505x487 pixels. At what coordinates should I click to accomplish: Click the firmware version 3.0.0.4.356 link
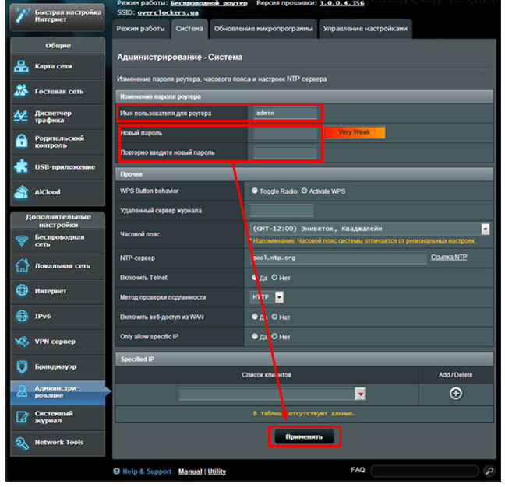(x=341, y=3)
